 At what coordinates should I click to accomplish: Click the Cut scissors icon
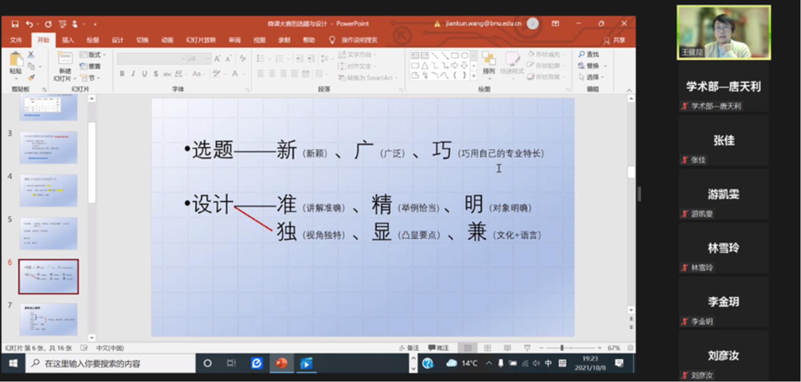coord(31,55)
